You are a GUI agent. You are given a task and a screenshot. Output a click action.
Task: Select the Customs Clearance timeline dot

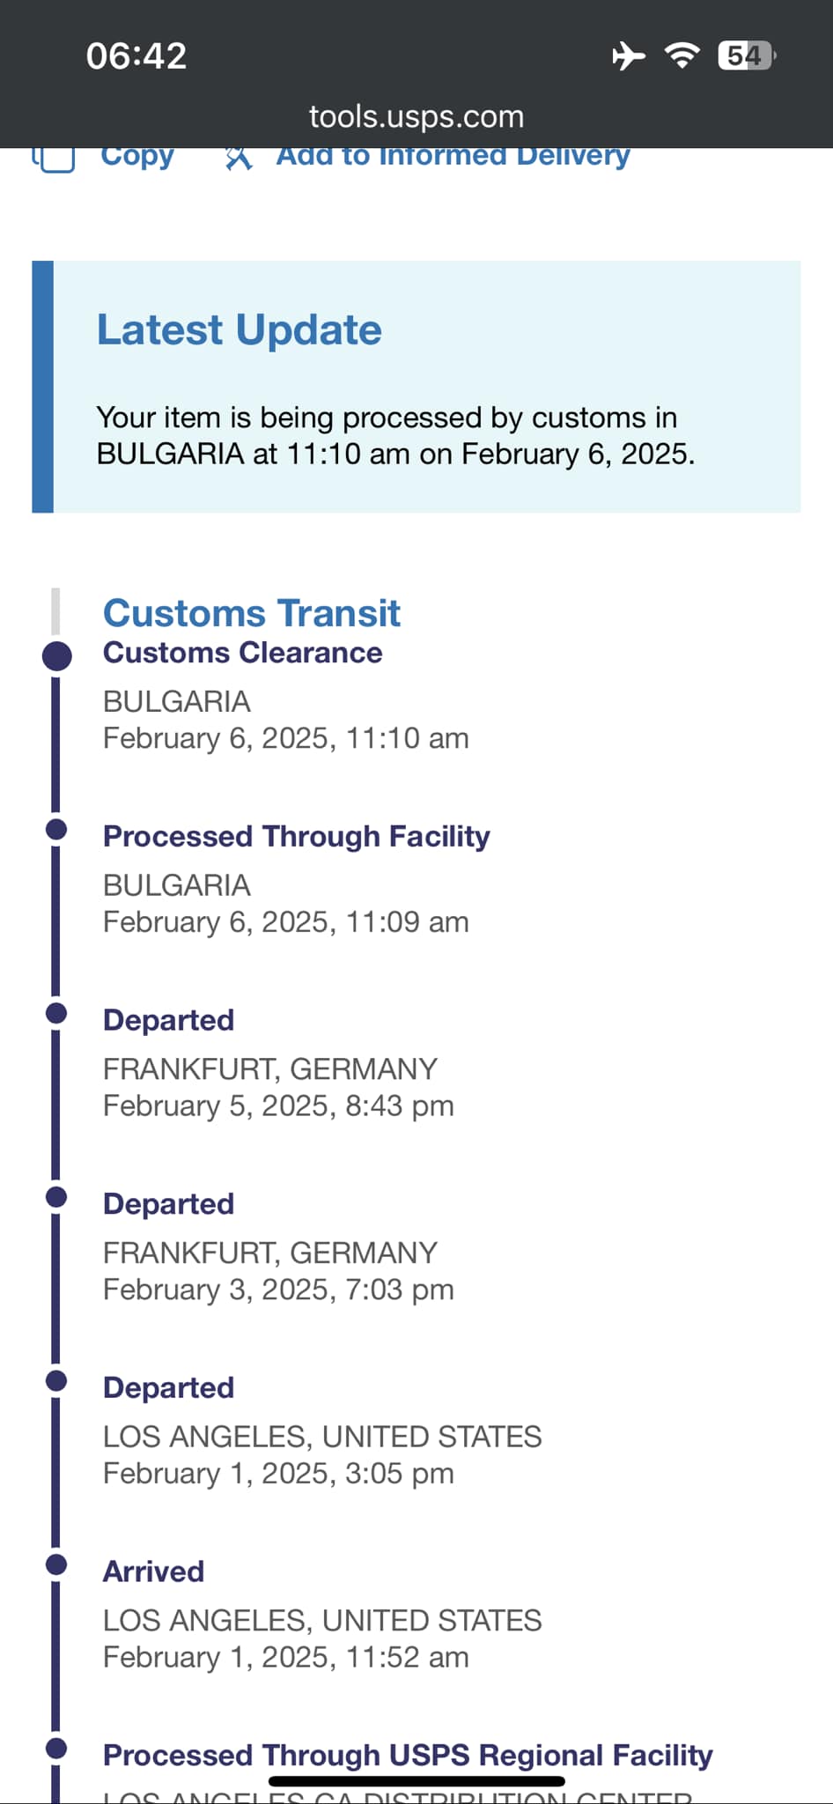click(57, 656)
